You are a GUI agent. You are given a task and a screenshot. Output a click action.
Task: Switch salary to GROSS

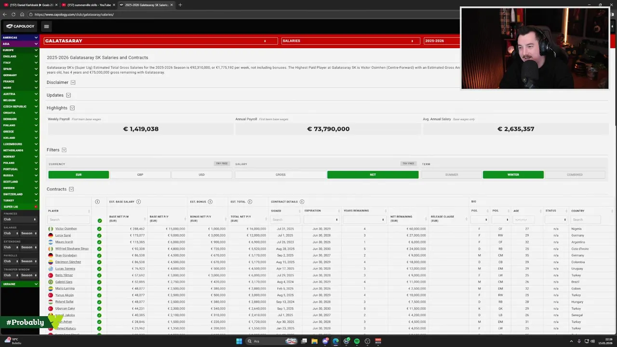pyautogui.click(x=281, y=174)
